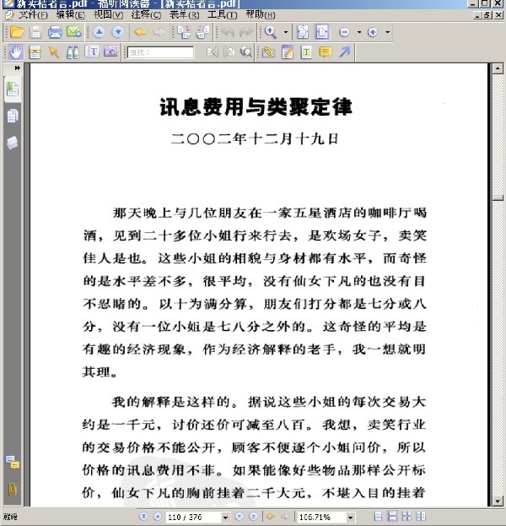Expand the zoom out dropdown arrow
The width and height of the screenshot is (506, 526).
coord(359,32)
